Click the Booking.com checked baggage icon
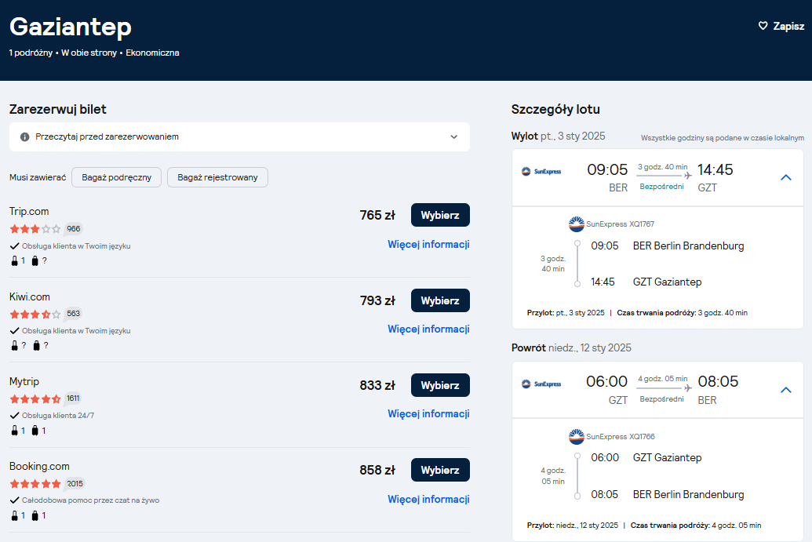 35,515
